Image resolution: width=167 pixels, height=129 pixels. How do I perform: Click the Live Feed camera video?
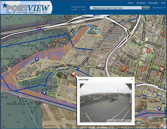[x=106, y=103]
